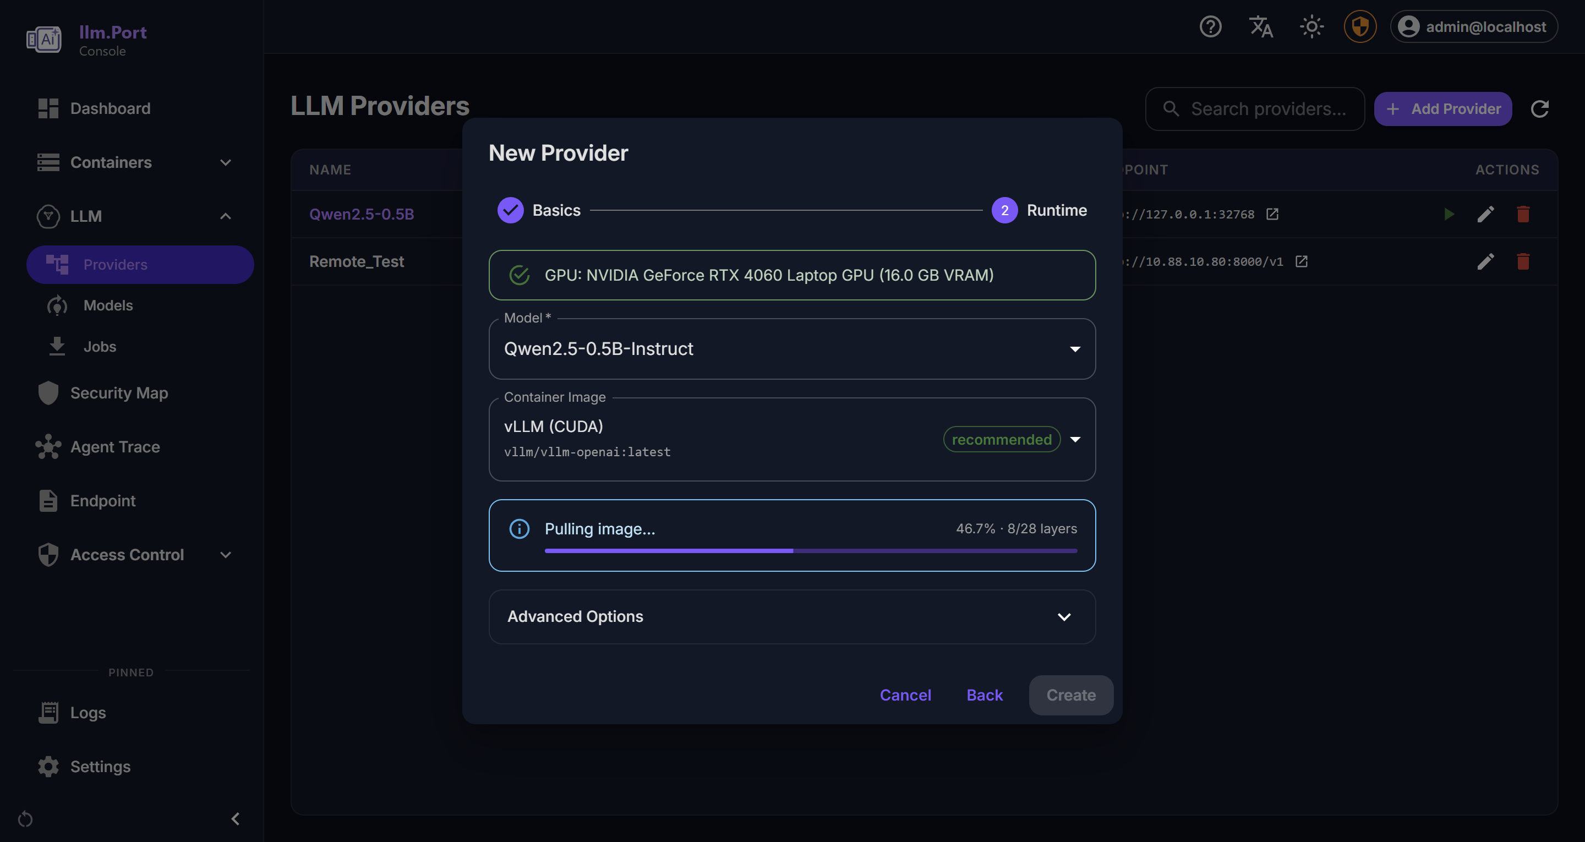Screen dimensions: 1585x842
Task: Click the Security Map shield icon
Action: 48,393
